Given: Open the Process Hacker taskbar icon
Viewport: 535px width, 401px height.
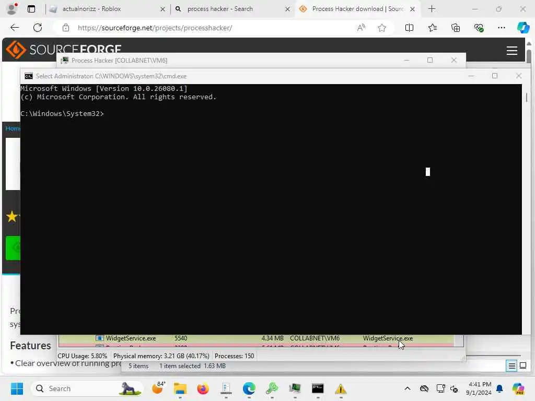Looking at the screenshot, I should [x=295, y=388].
